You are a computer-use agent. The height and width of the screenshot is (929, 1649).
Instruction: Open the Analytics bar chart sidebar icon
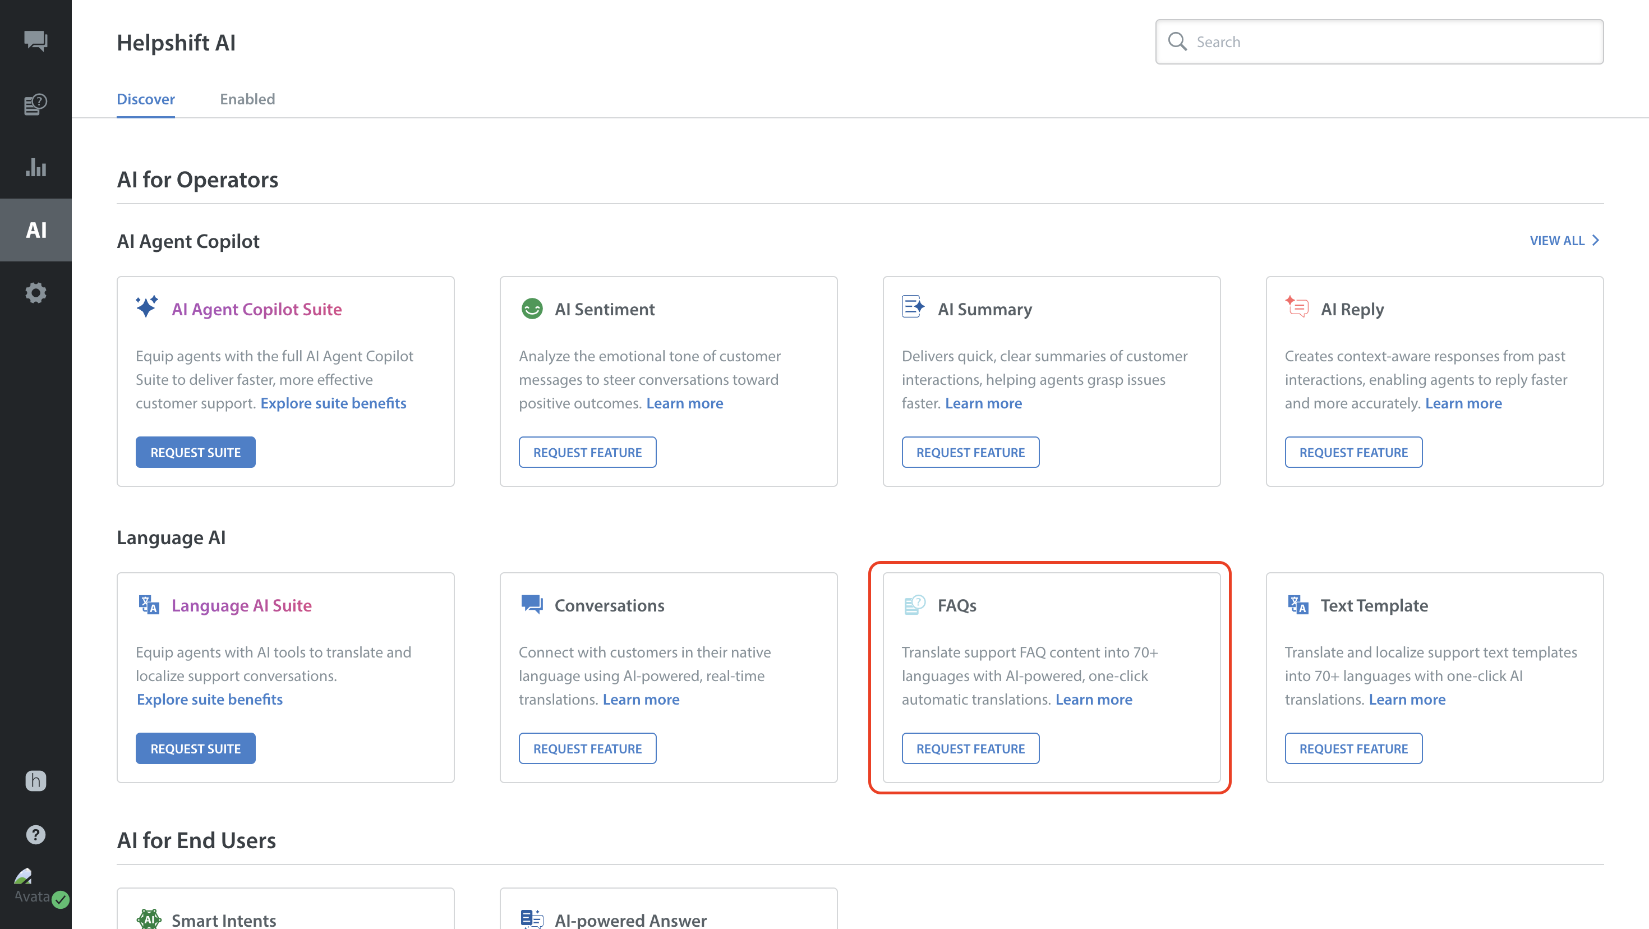click(x=35, y=167)
